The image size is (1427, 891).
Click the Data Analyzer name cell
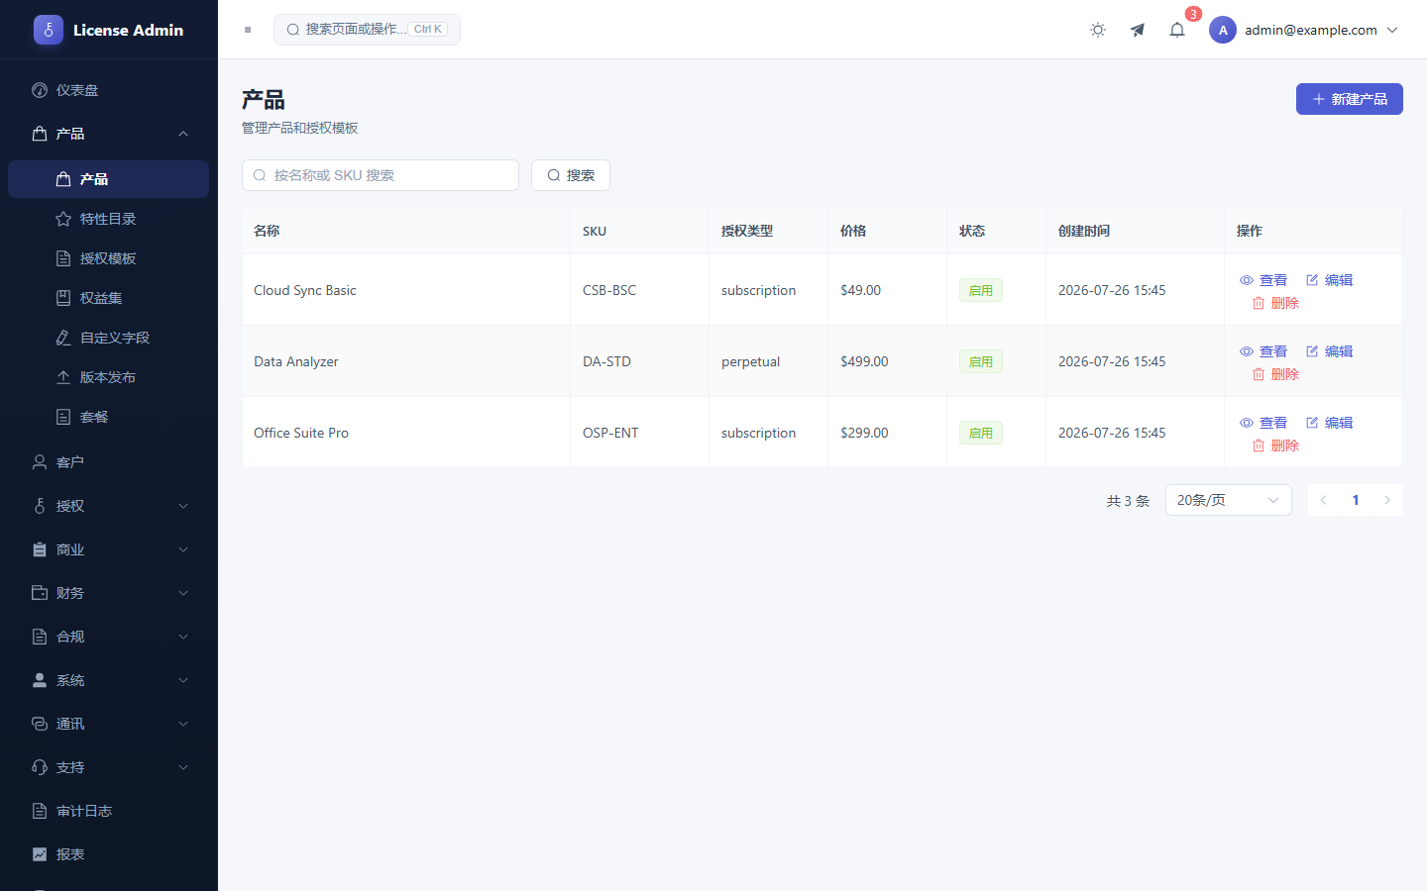pos(406,361)
